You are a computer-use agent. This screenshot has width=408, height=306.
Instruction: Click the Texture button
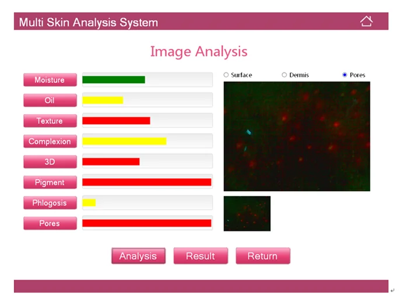click(50, 121)
